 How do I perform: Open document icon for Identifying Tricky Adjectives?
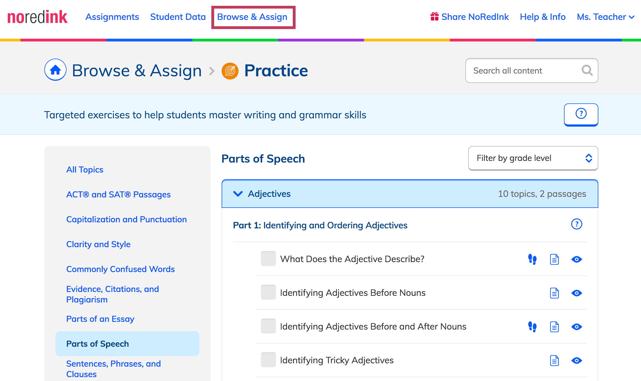(x=554, y=360)
